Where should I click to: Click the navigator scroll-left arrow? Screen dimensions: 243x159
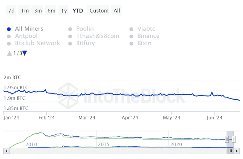coord(6,151)
